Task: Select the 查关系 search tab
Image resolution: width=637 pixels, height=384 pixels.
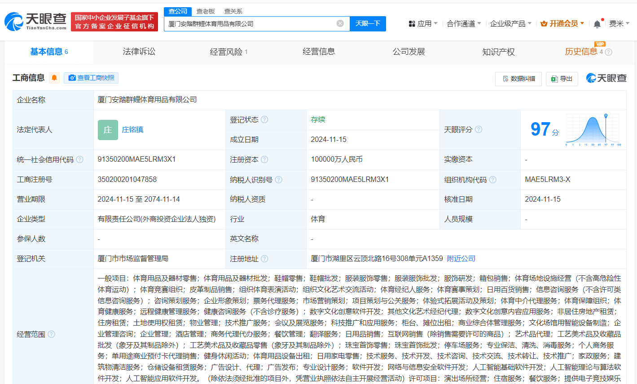Action: [x=233, y=11]
